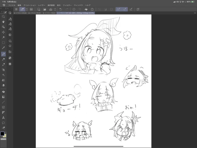Select the highlighted Pen tool
This screenshot has height=148, width=197.
tap(3, 54)
